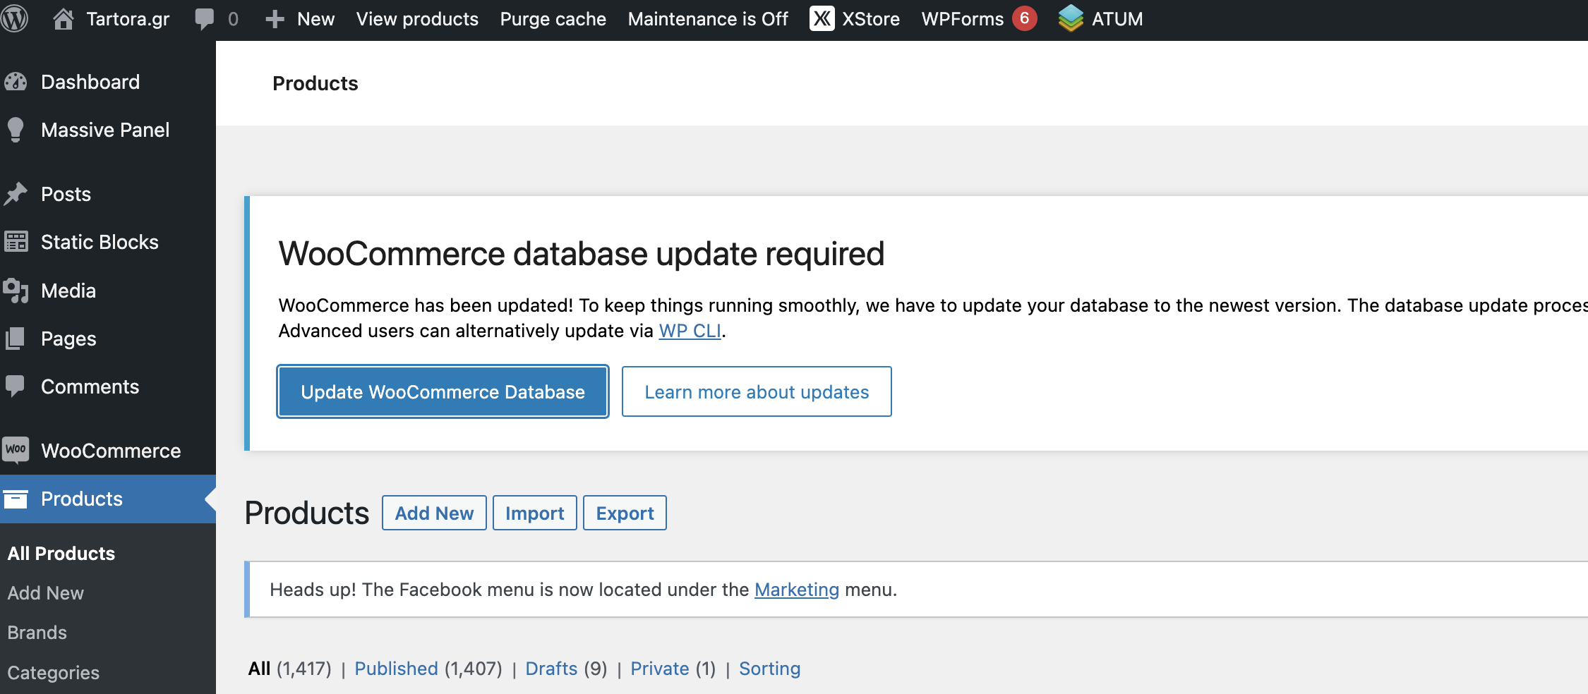Image resolution: width=1588 pixels, height=694 pixels.
Task: Click the Tartora.gr home icon
Action: coord(64,19)
